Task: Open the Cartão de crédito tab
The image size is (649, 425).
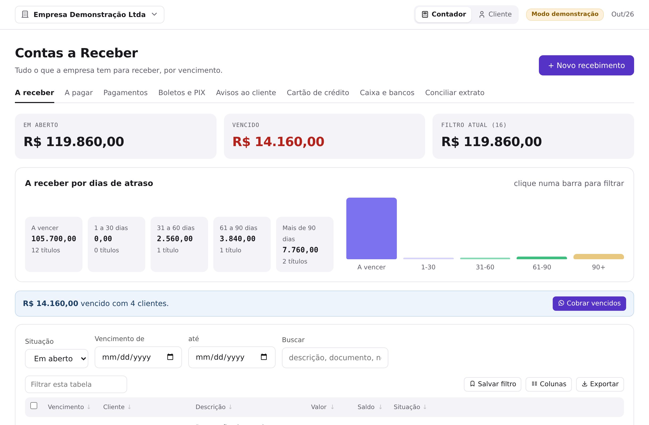Action: click(x=318, y=93)
